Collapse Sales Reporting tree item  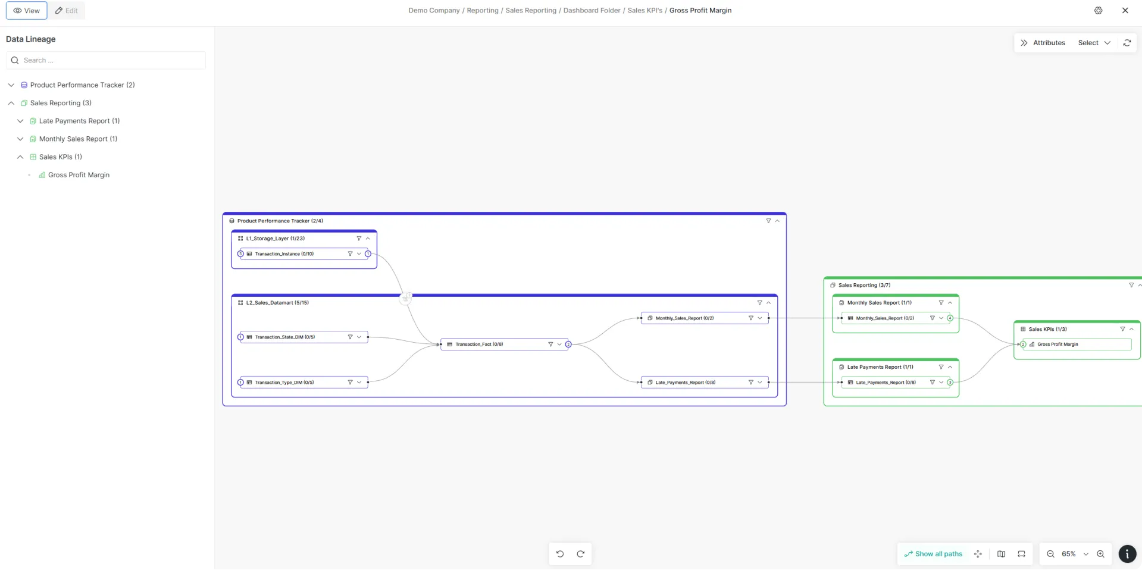pos(11,103)
